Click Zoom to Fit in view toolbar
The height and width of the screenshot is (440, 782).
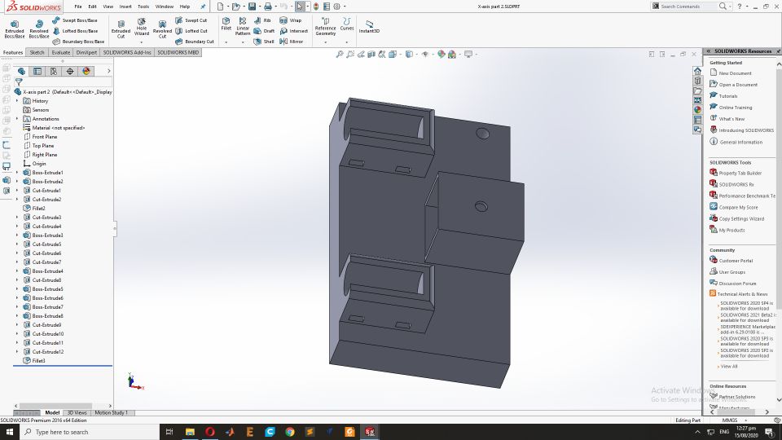pyautogui.click(x=340, y=55)
